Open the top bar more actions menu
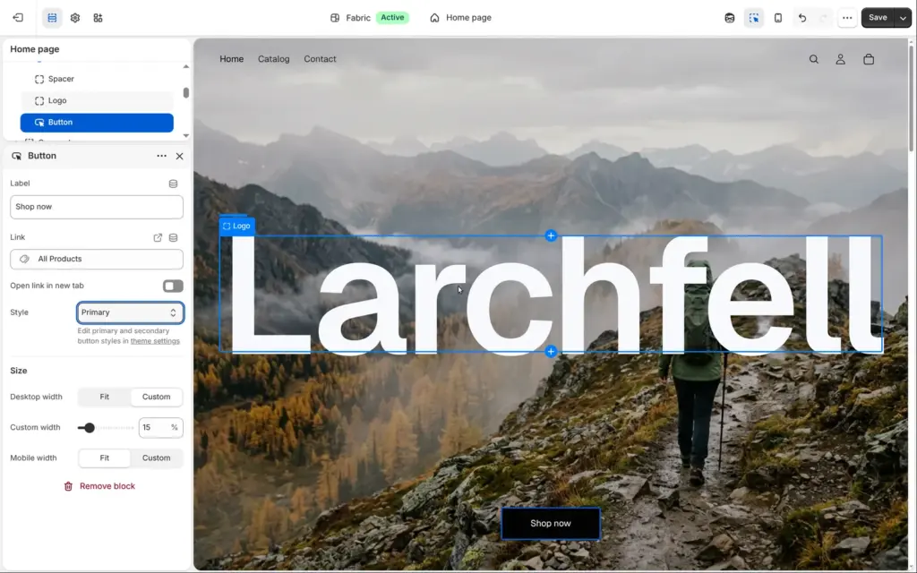The image size is (917, 573). coord(847,18)
